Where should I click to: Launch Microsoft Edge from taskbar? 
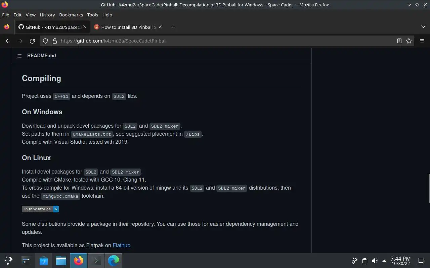pos(114,260)
